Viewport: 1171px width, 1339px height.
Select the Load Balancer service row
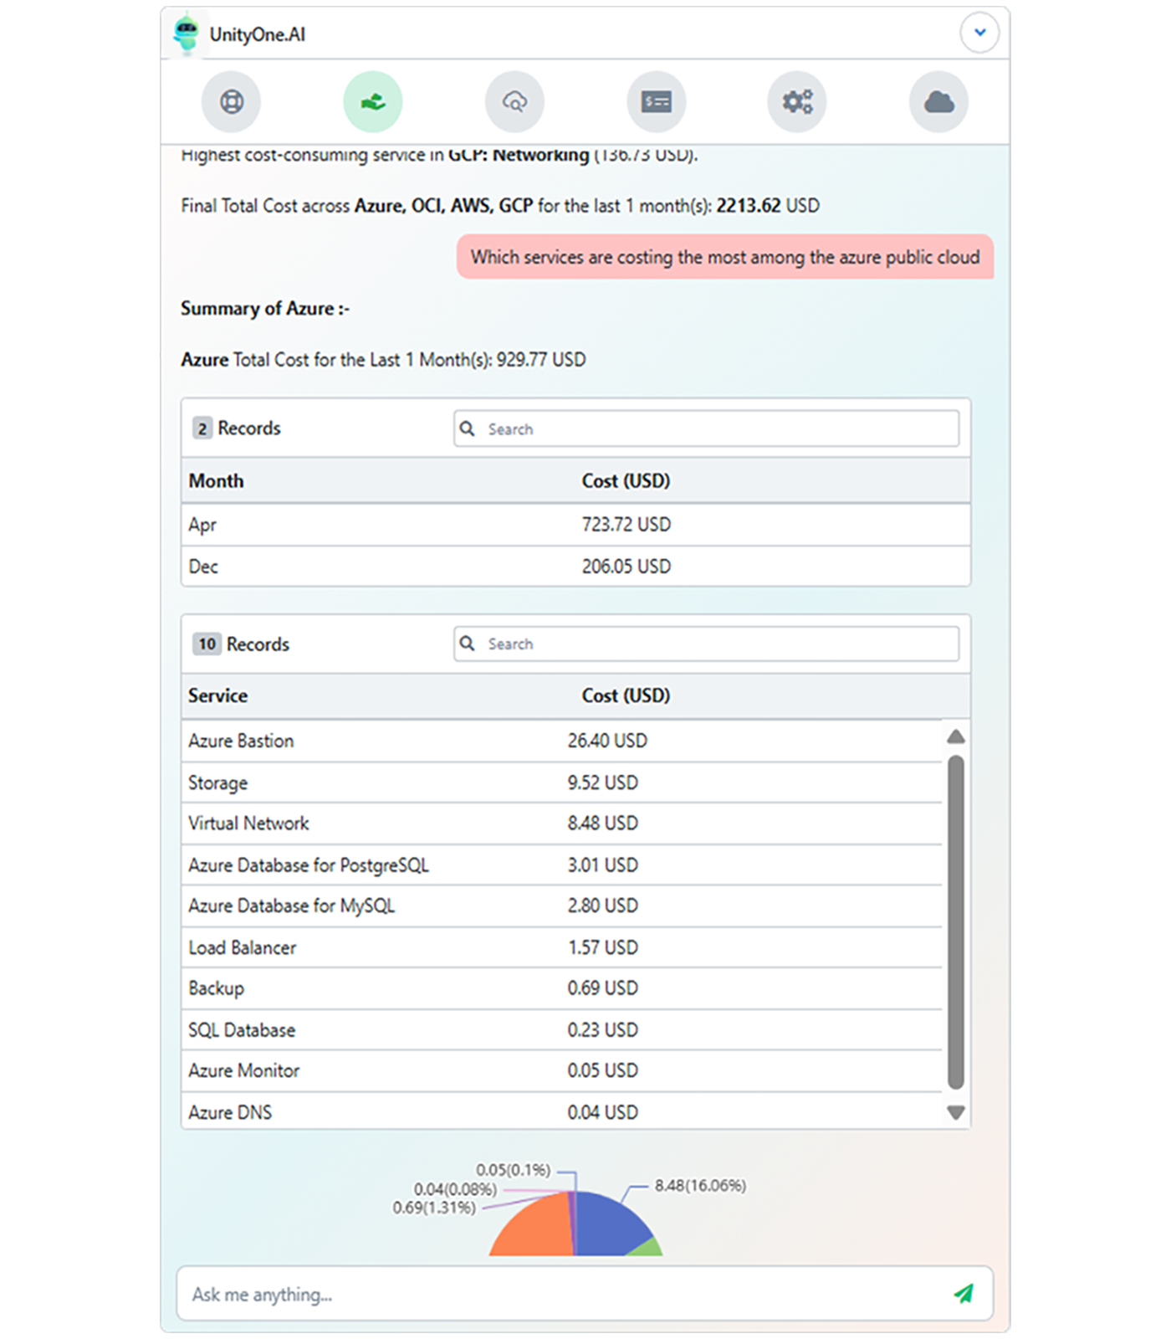pos(561,947)
